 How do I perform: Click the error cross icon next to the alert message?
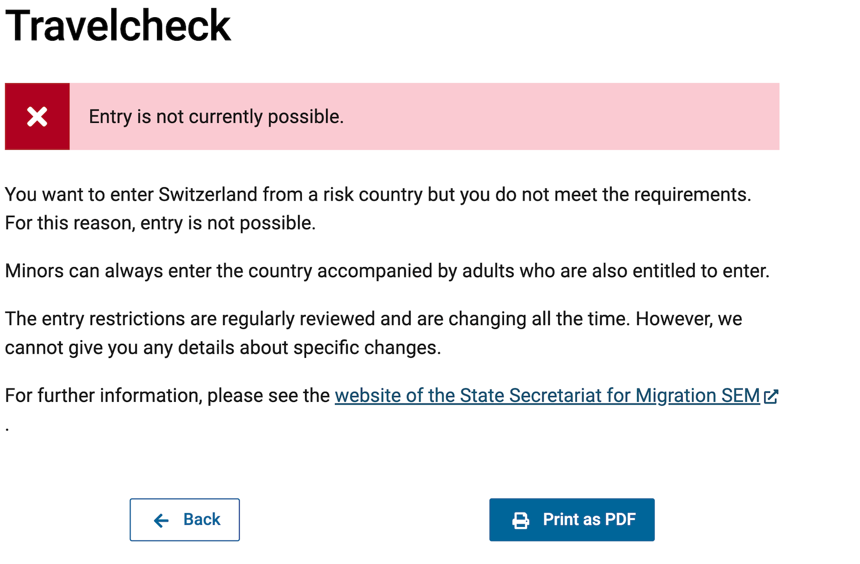(x=37, y=116)
